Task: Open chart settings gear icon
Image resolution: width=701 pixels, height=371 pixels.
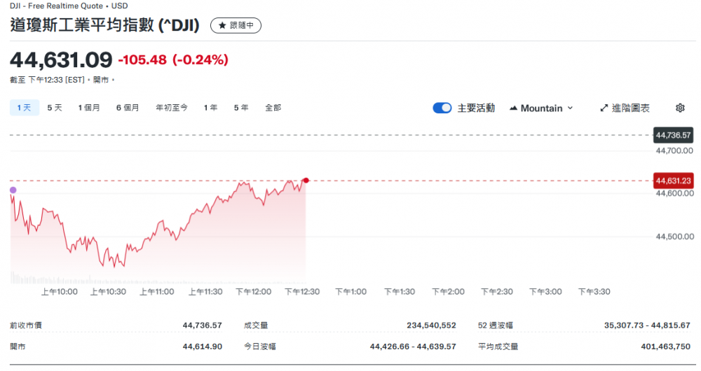Action: coord(679,108)
